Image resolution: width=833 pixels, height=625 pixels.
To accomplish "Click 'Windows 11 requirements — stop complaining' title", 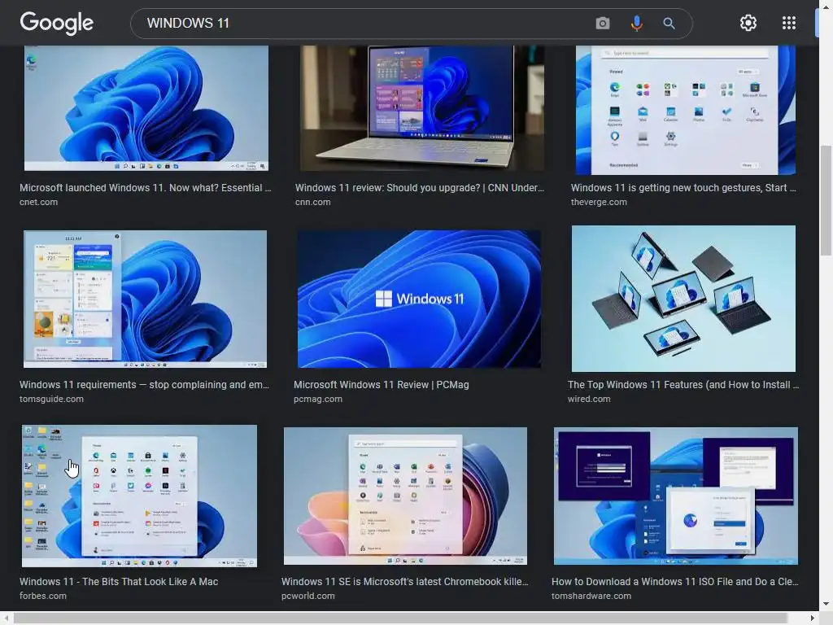I will (x=145, y=385).
